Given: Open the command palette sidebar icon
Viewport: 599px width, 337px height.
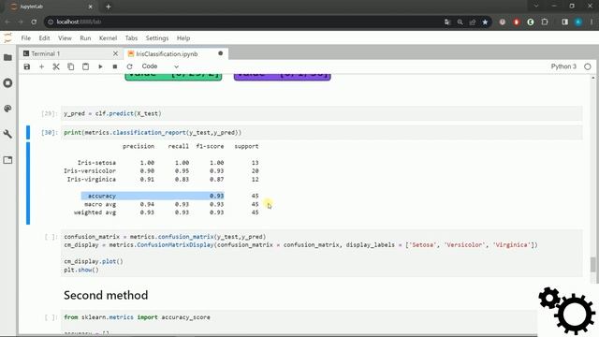Looking at the screenshot, I should pos(7,109).
